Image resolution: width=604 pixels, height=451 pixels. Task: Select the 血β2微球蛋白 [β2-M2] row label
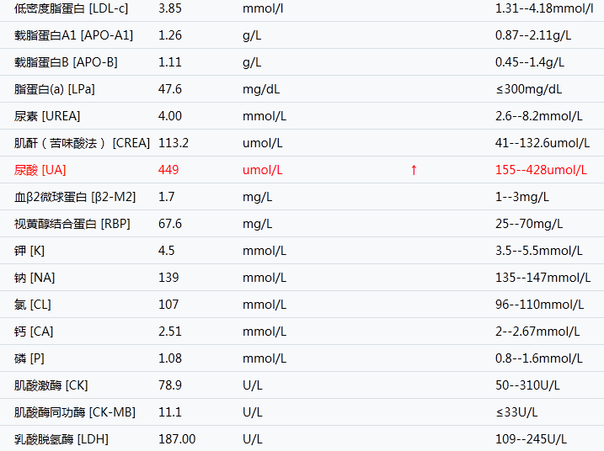75,197
